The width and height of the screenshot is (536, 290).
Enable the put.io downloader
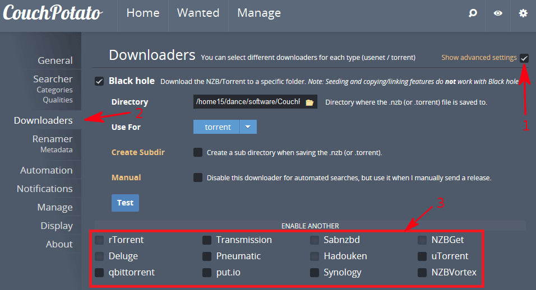tap(207, 272)
